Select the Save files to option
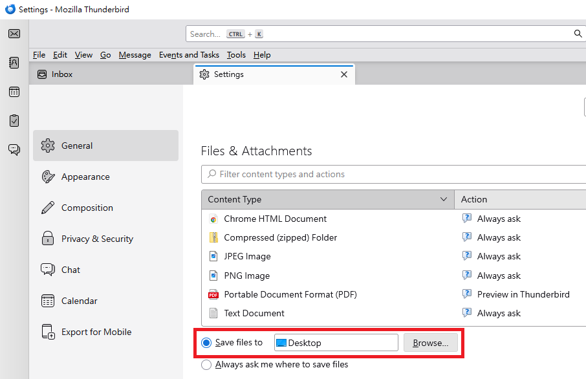 pyautogui.click(x=207, y=343)
